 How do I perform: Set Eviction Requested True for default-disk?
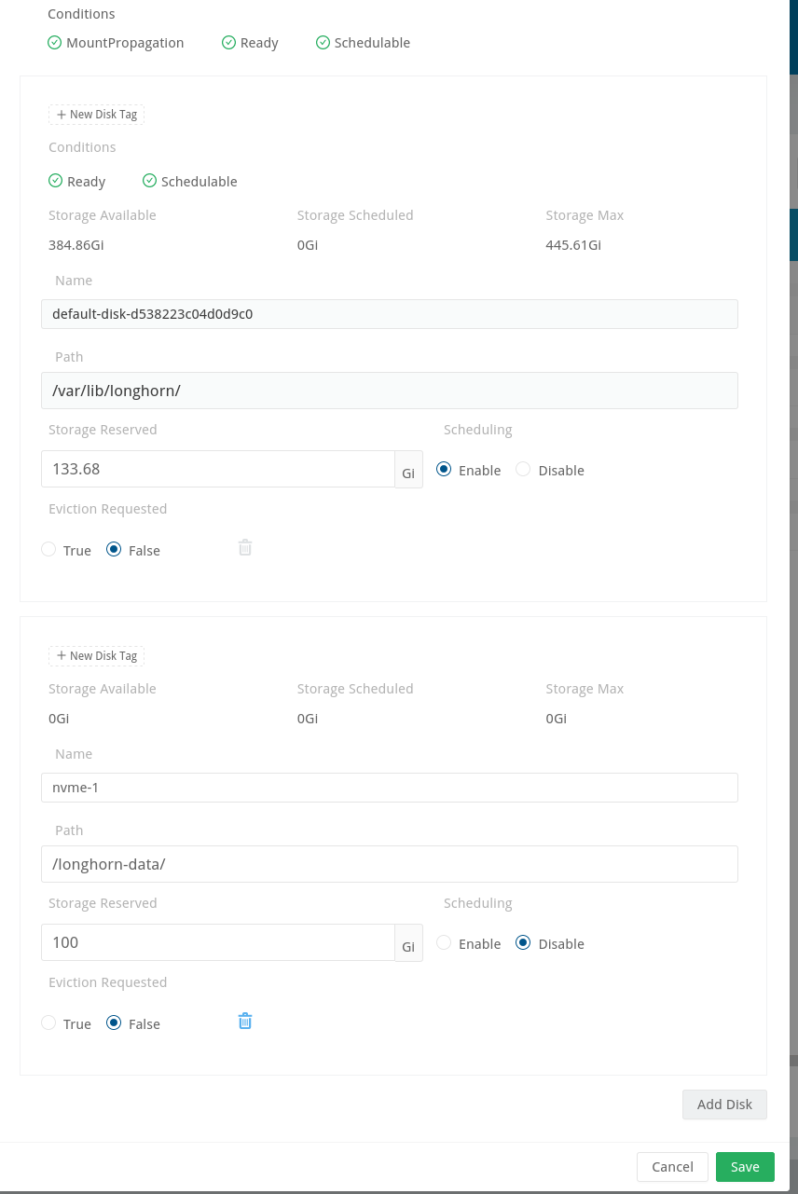[x=48, y=550]
